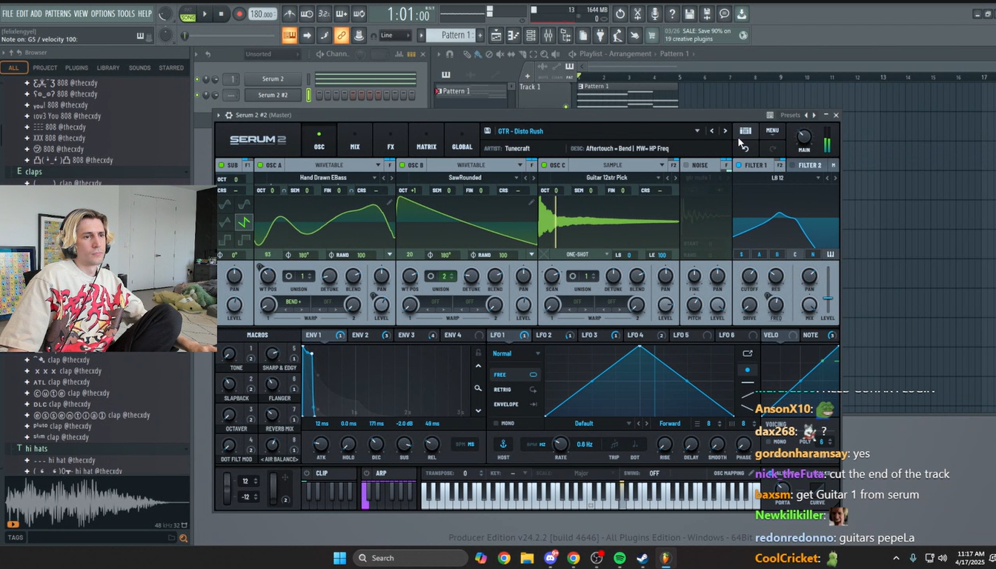This screenshot has width=996, height=569.
Task: Open the Channel rack icon in toolbar
Action: click(531, 35)
